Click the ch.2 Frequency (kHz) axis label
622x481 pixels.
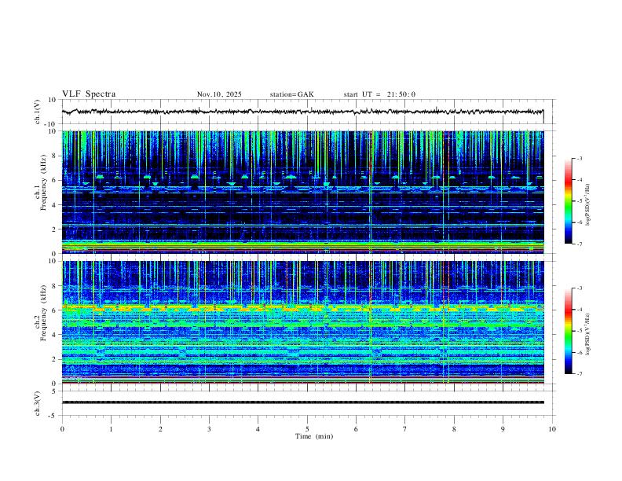41,313
